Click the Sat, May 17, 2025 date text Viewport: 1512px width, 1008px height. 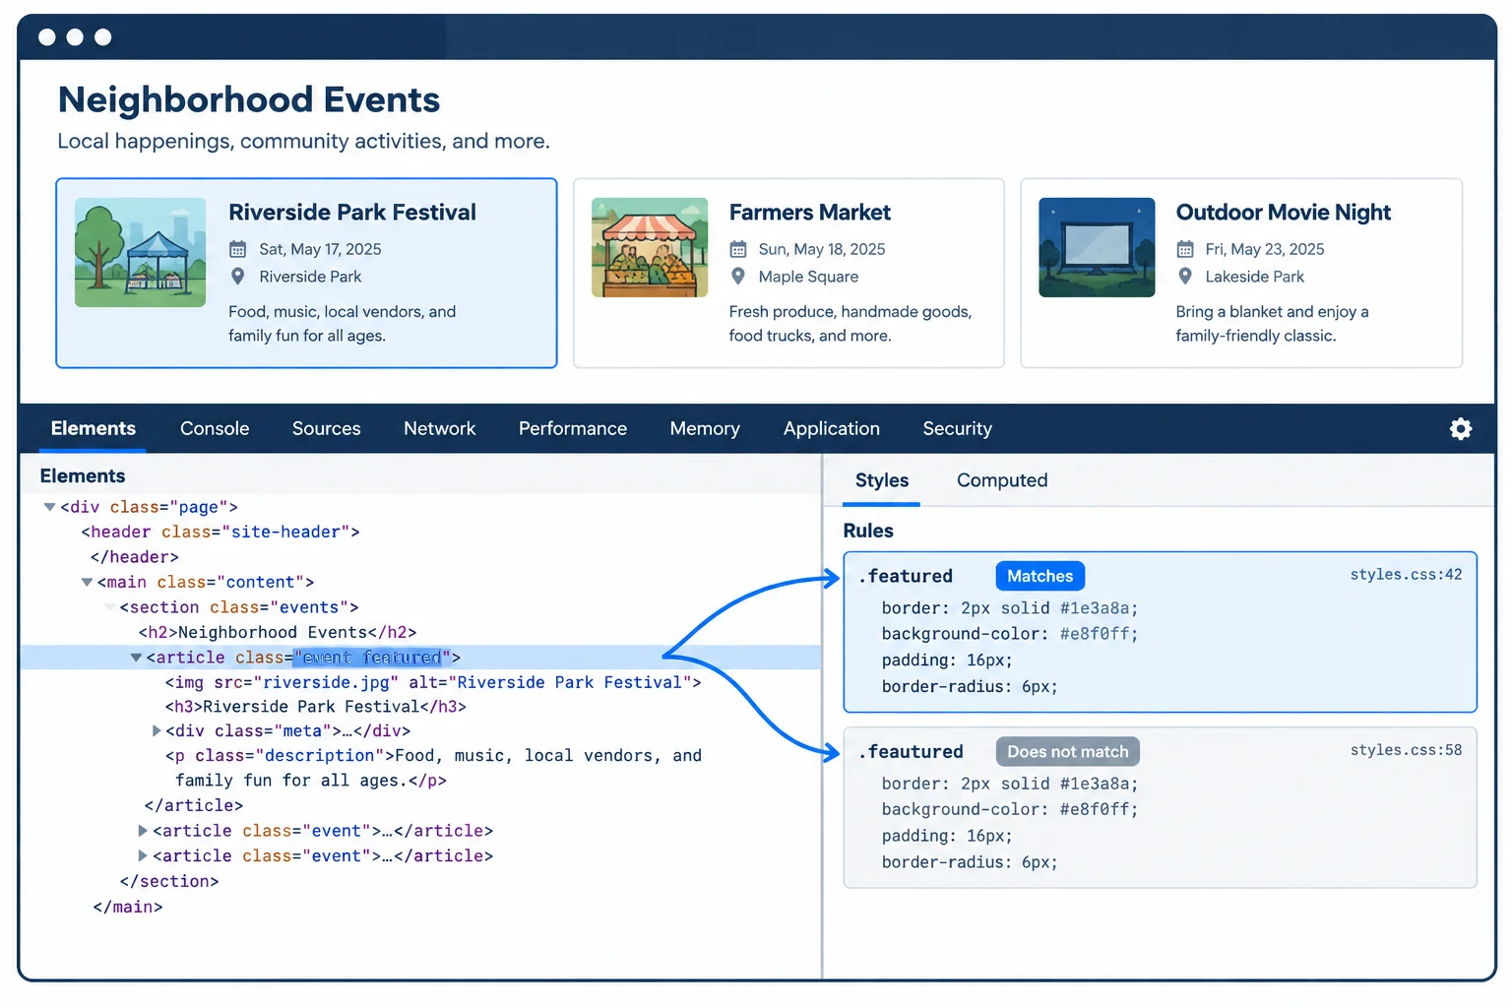320,249
